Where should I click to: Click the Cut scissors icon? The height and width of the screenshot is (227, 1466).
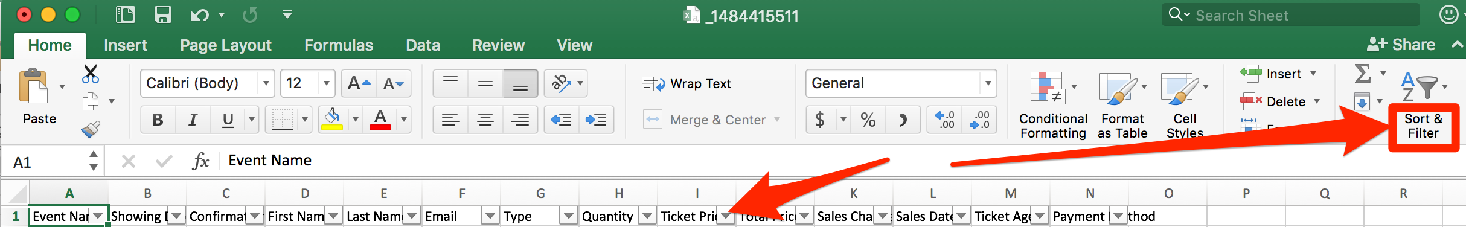91,74
